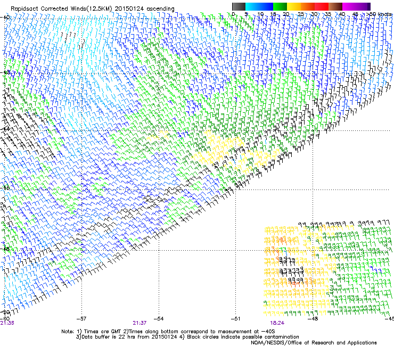Click the purple '21:37' pass time
Screen dimensions: 394x346
[139, 323]
